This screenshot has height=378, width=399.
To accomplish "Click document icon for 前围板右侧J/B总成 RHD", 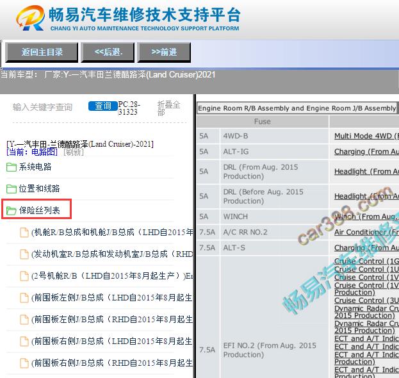I will (24, 363).
